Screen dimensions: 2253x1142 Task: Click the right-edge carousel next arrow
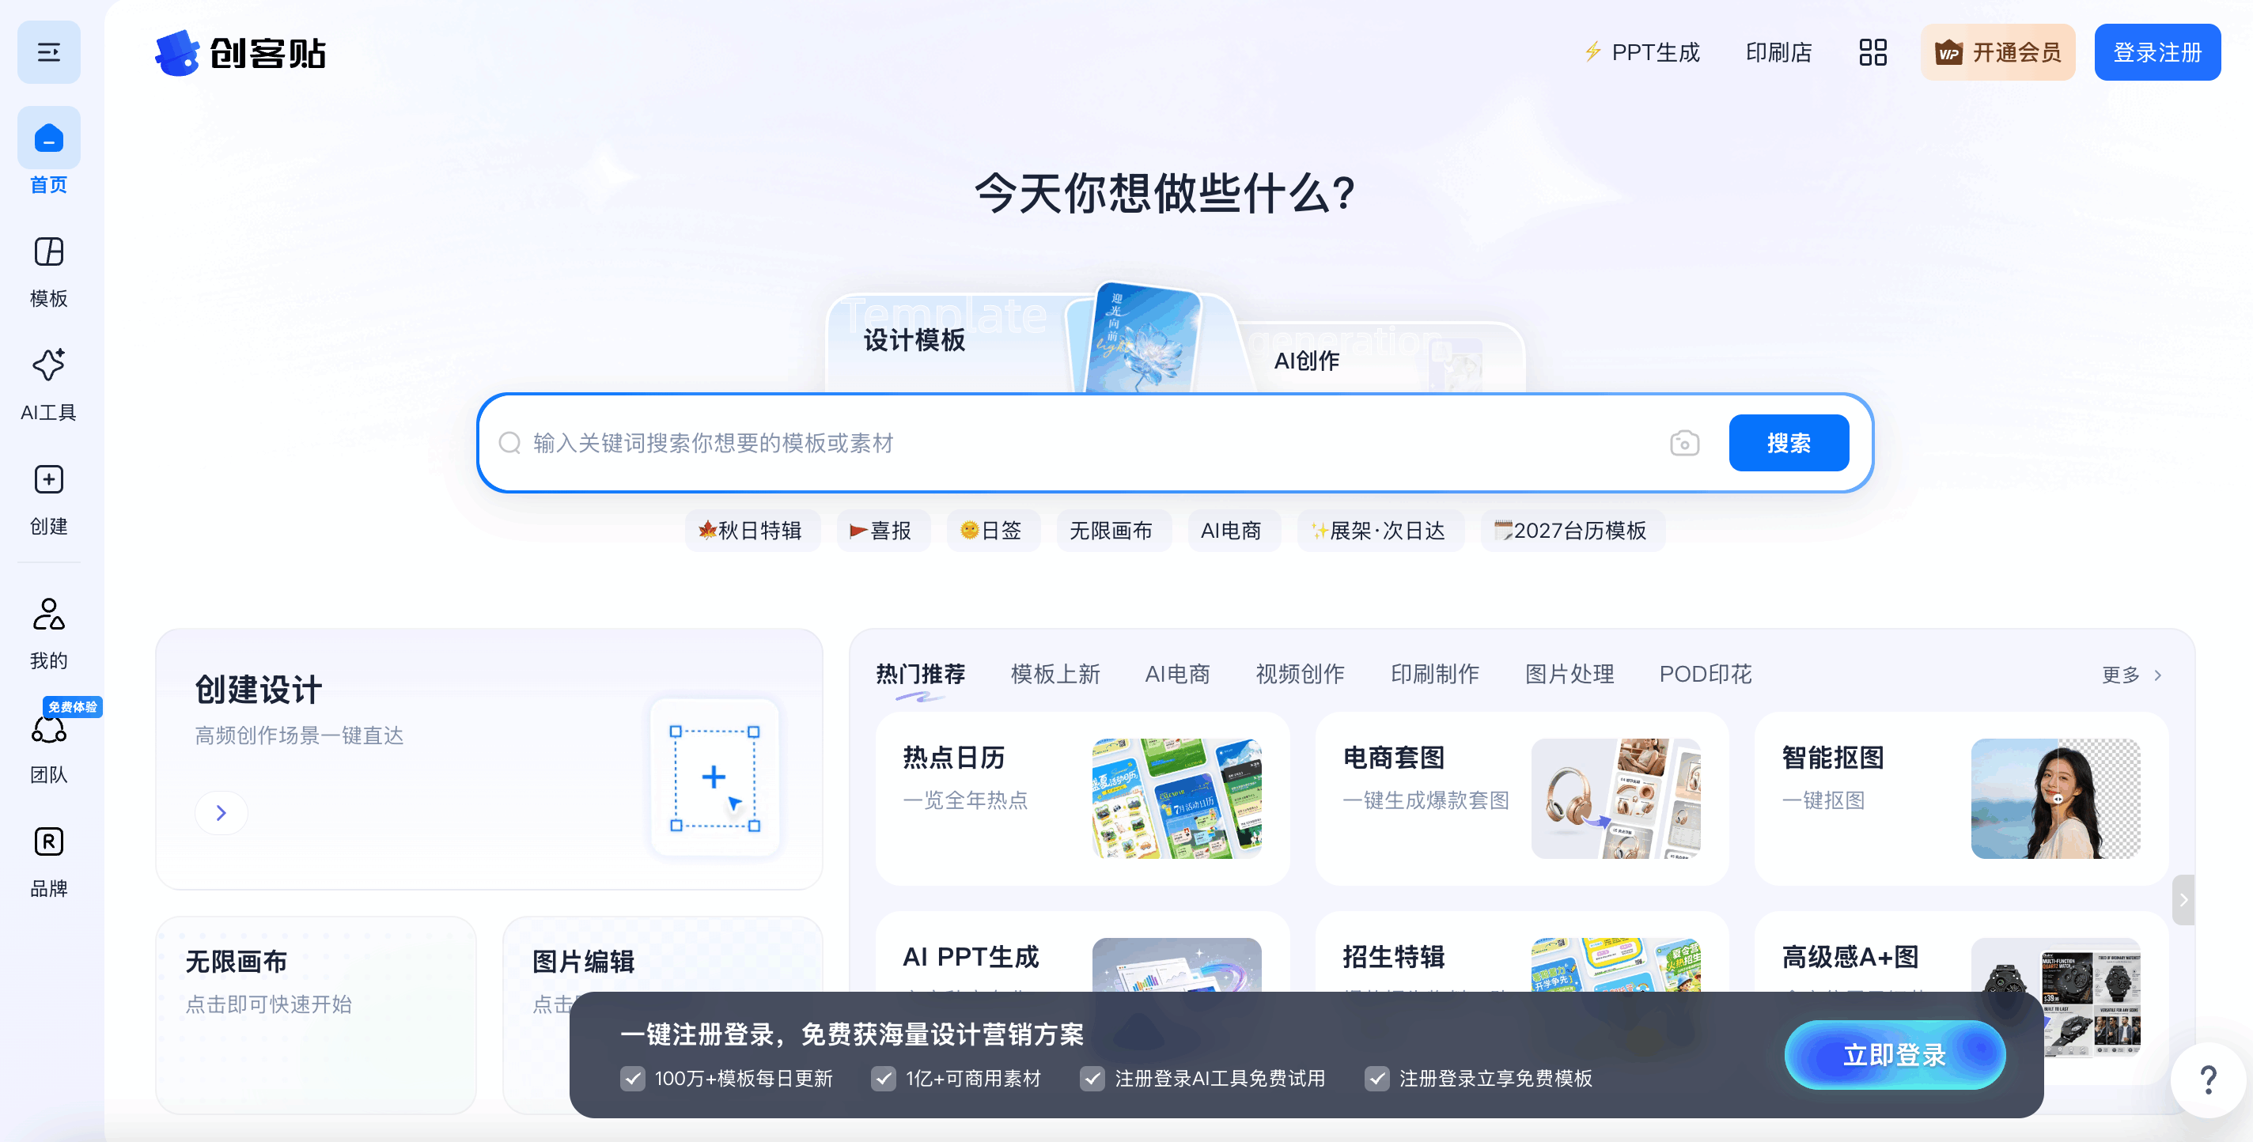tap(2183, 900)
